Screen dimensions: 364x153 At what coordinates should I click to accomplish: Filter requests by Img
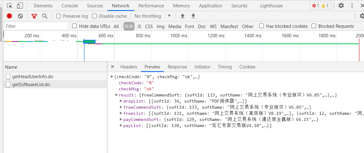(x=160, y=26)
